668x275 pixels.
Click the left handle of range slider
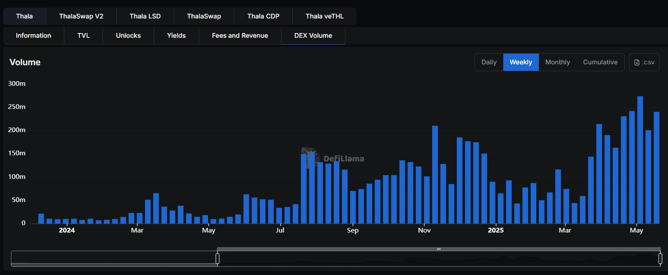(218, 259)
